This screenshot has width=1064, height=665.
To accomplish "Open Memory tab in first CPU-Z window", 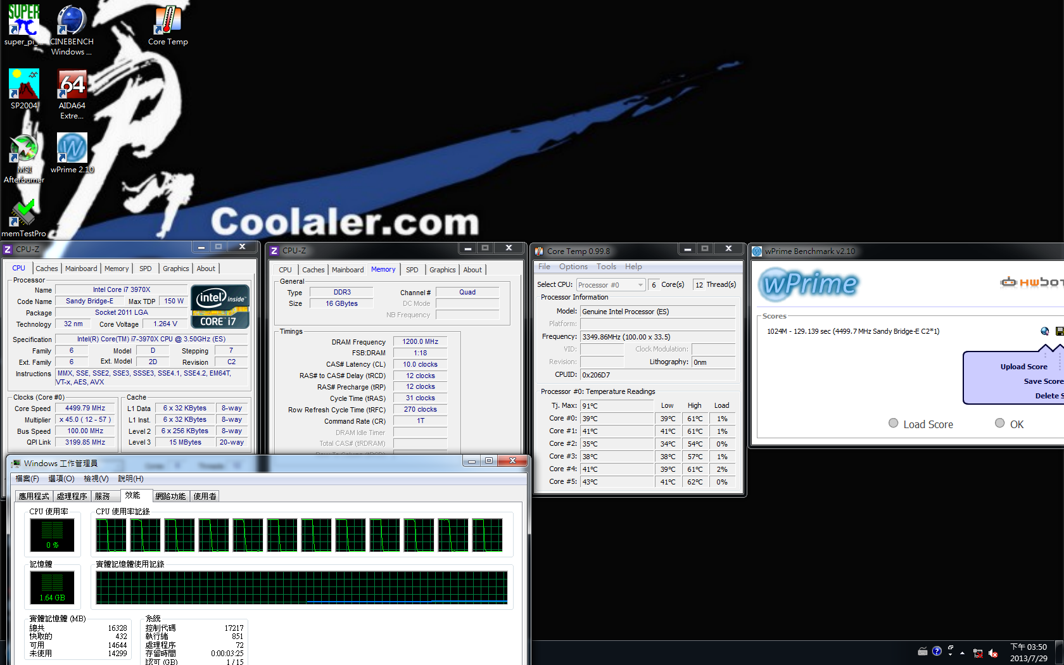I will (117, 269).
